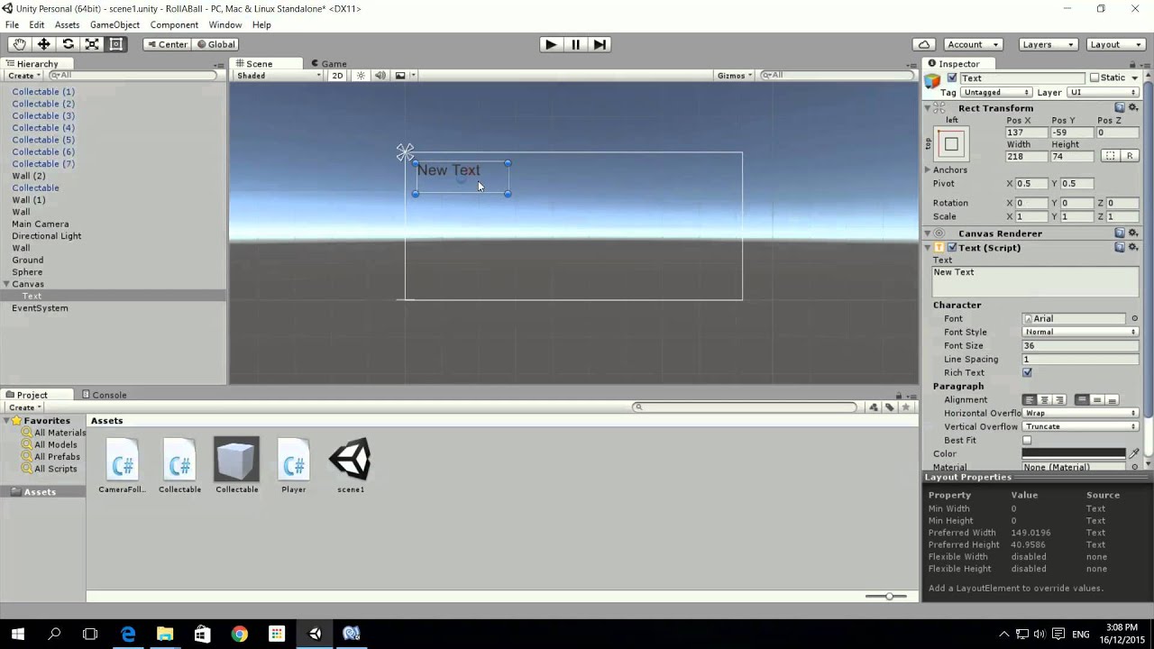
Task: Click search-by-type icon in Project panel
Action: click(x=874, y=407)
